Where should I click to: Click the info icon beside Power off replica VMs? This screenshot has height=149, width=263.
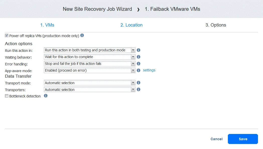[82, 35]
